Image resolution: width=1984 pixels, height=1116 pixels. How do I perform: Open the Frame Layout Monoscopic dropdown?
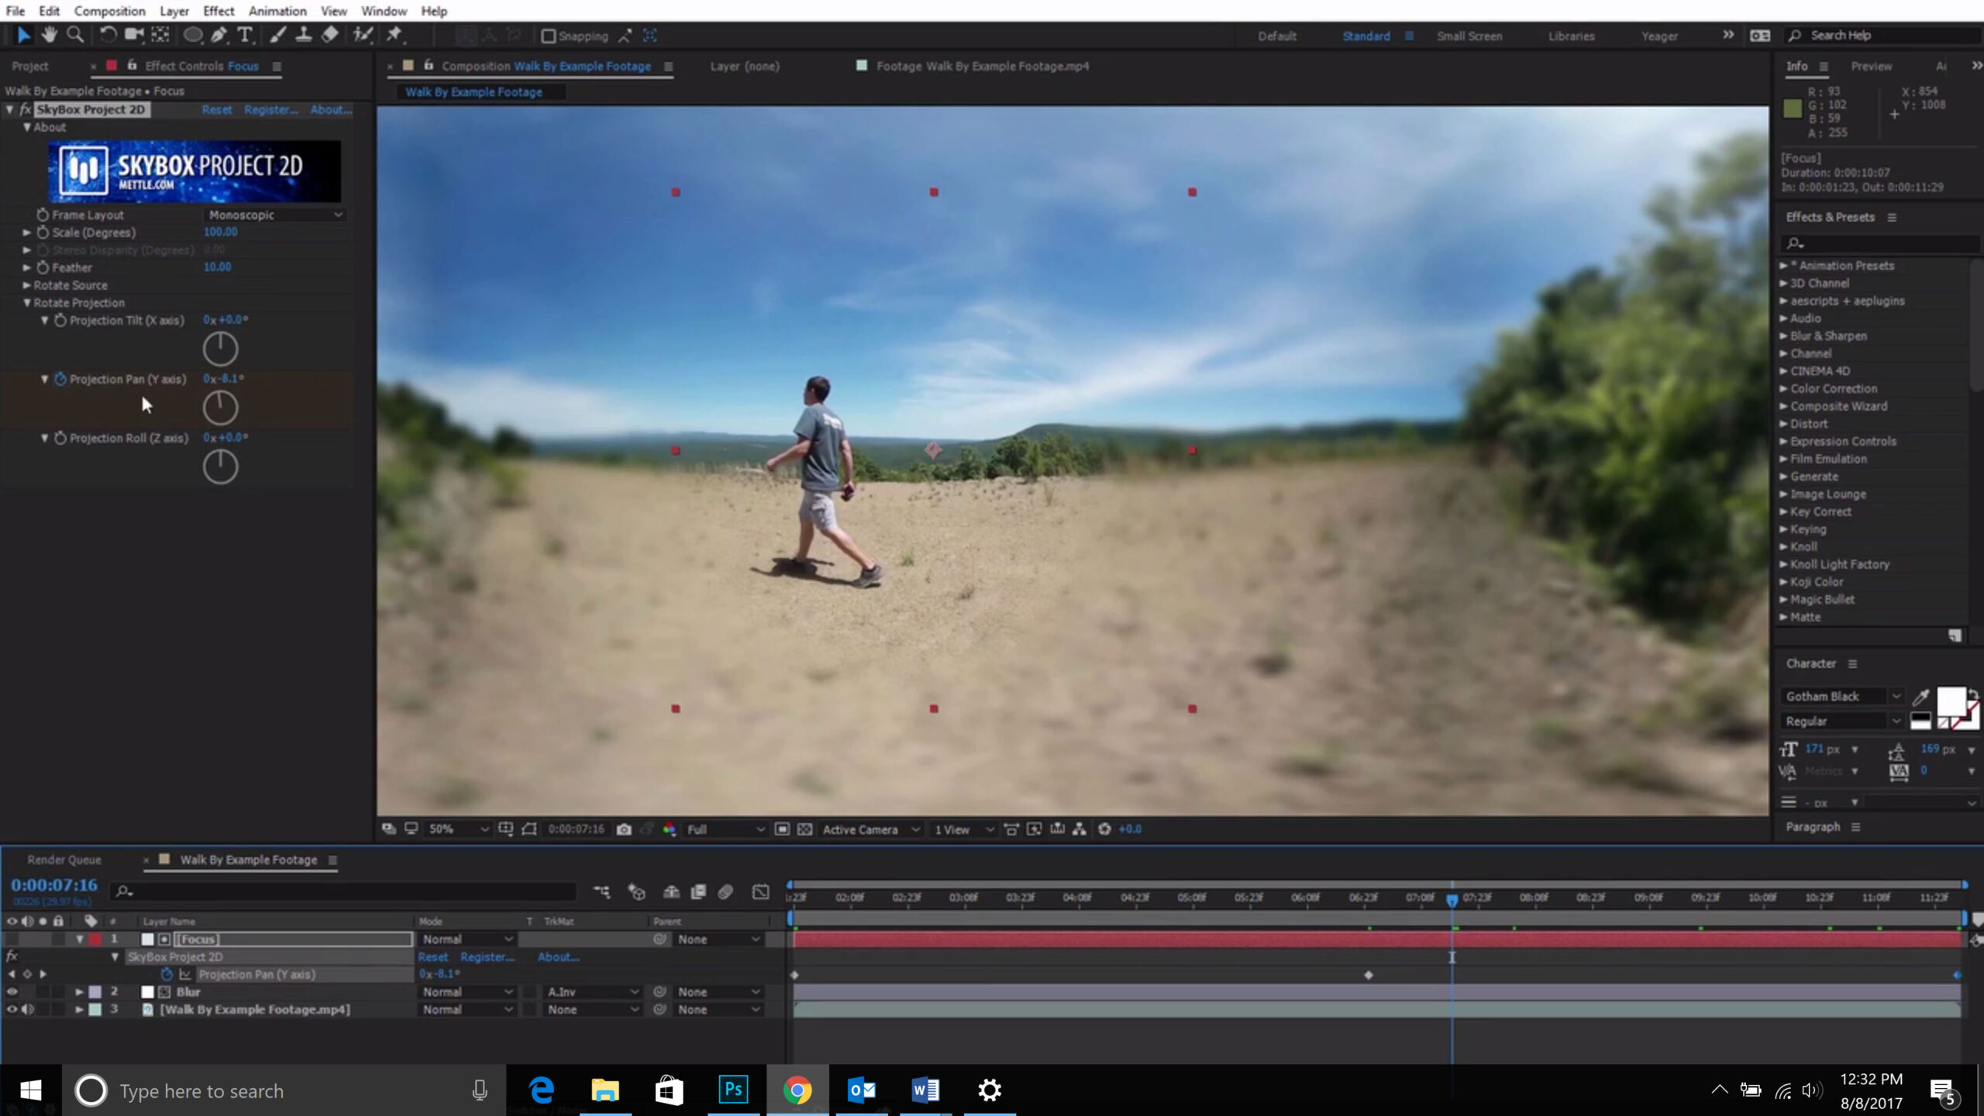pyautogui.click(x=274, y=215)
